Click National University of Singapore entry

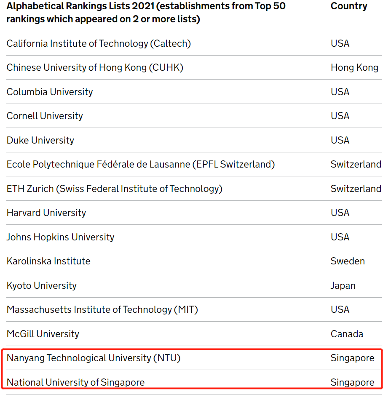click(75, 382)
